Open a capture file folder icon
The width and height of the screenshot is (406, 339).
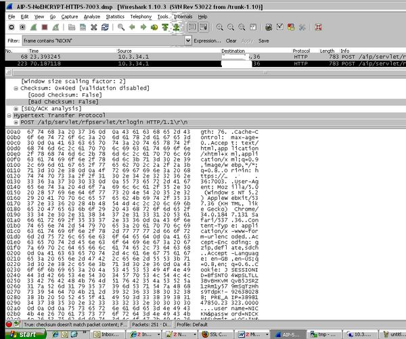72,27
